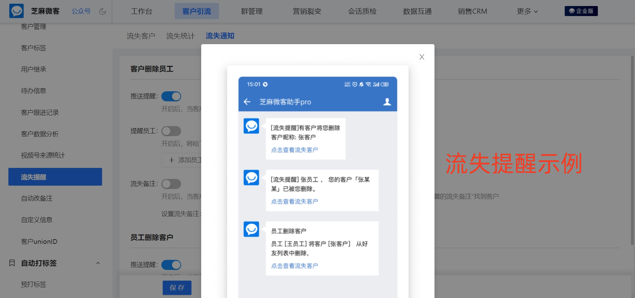Screen dimensions: 635x298
Task: Toggle dark mode moon icon
Action: 103,11
